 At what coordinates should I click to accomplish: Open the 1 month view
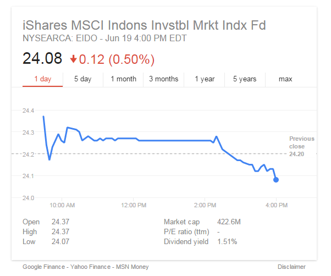pos(124,79)
